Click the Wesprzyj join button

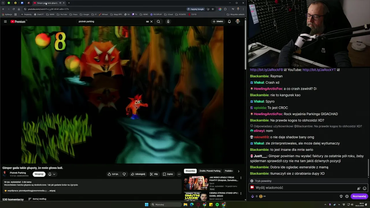click(39, 174)
